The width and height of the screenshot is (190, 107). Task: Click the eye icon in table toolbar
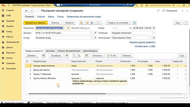click(67, 56)
